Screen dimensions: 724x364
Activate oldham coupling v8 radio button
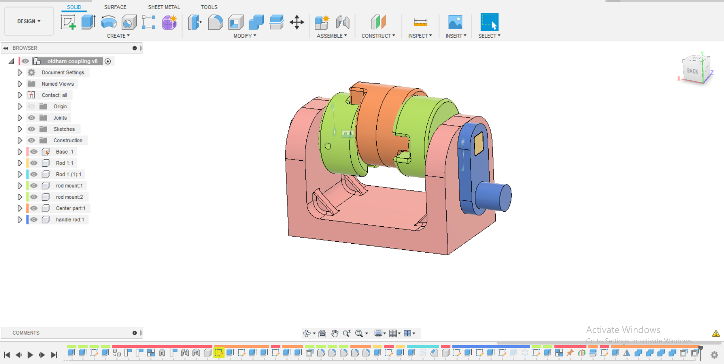click(x=108, y=61)
